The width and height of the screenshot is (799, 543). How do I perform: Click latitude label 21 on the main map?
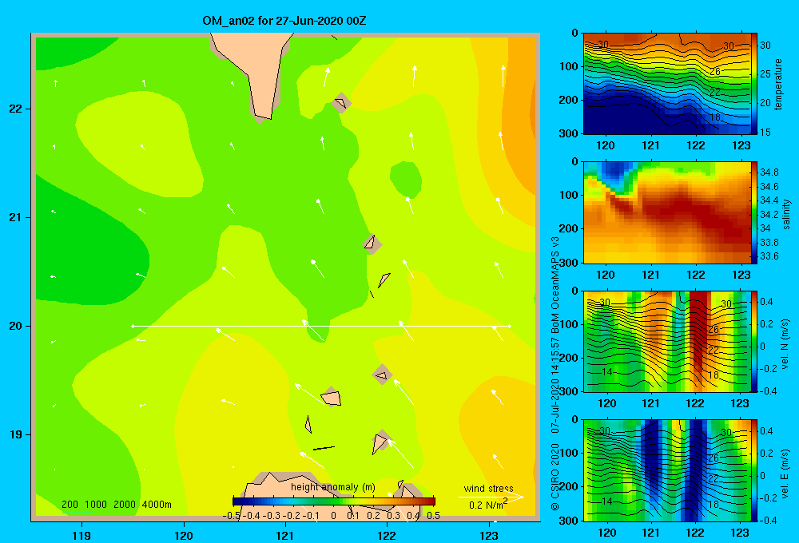coord(16,217)
